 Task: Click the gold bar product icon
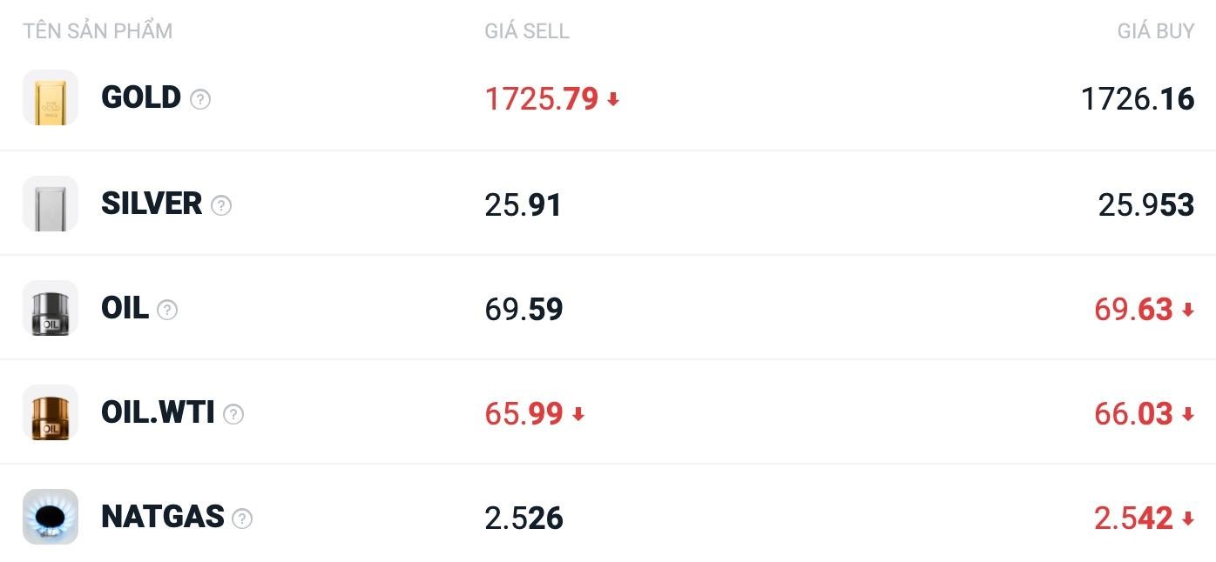coord(51,98)
